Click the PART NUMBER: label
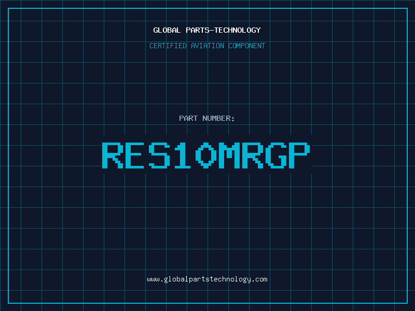The height and width of the screenshot is (311, 415). pyautogui.click(x=207, y=118)
